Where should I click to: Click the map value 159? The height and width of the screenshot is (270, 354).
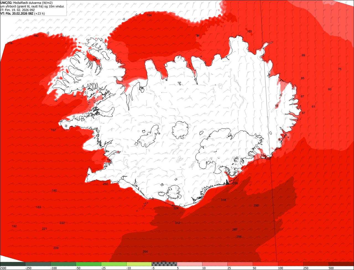click(268, 159)
